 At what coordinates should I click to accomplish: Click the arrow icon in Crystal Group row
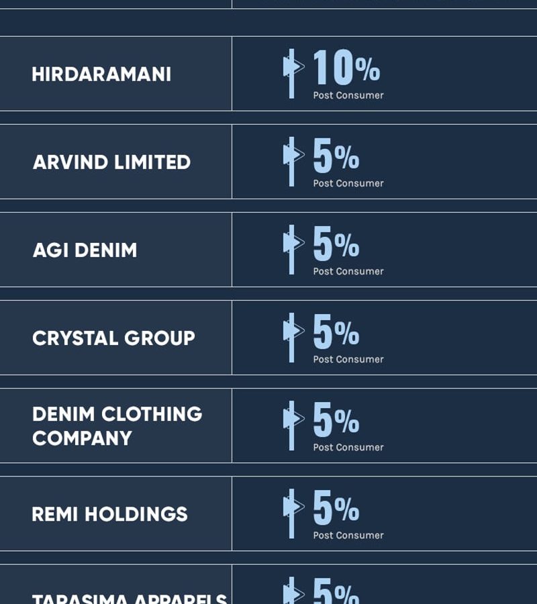point(293,338)
